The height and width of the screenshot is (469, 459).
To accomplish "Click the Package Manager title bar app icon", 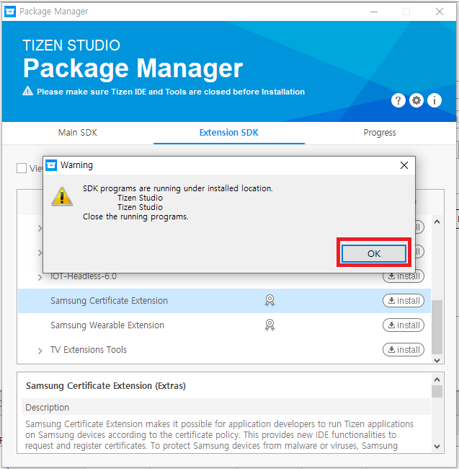I will click(10, 12).
